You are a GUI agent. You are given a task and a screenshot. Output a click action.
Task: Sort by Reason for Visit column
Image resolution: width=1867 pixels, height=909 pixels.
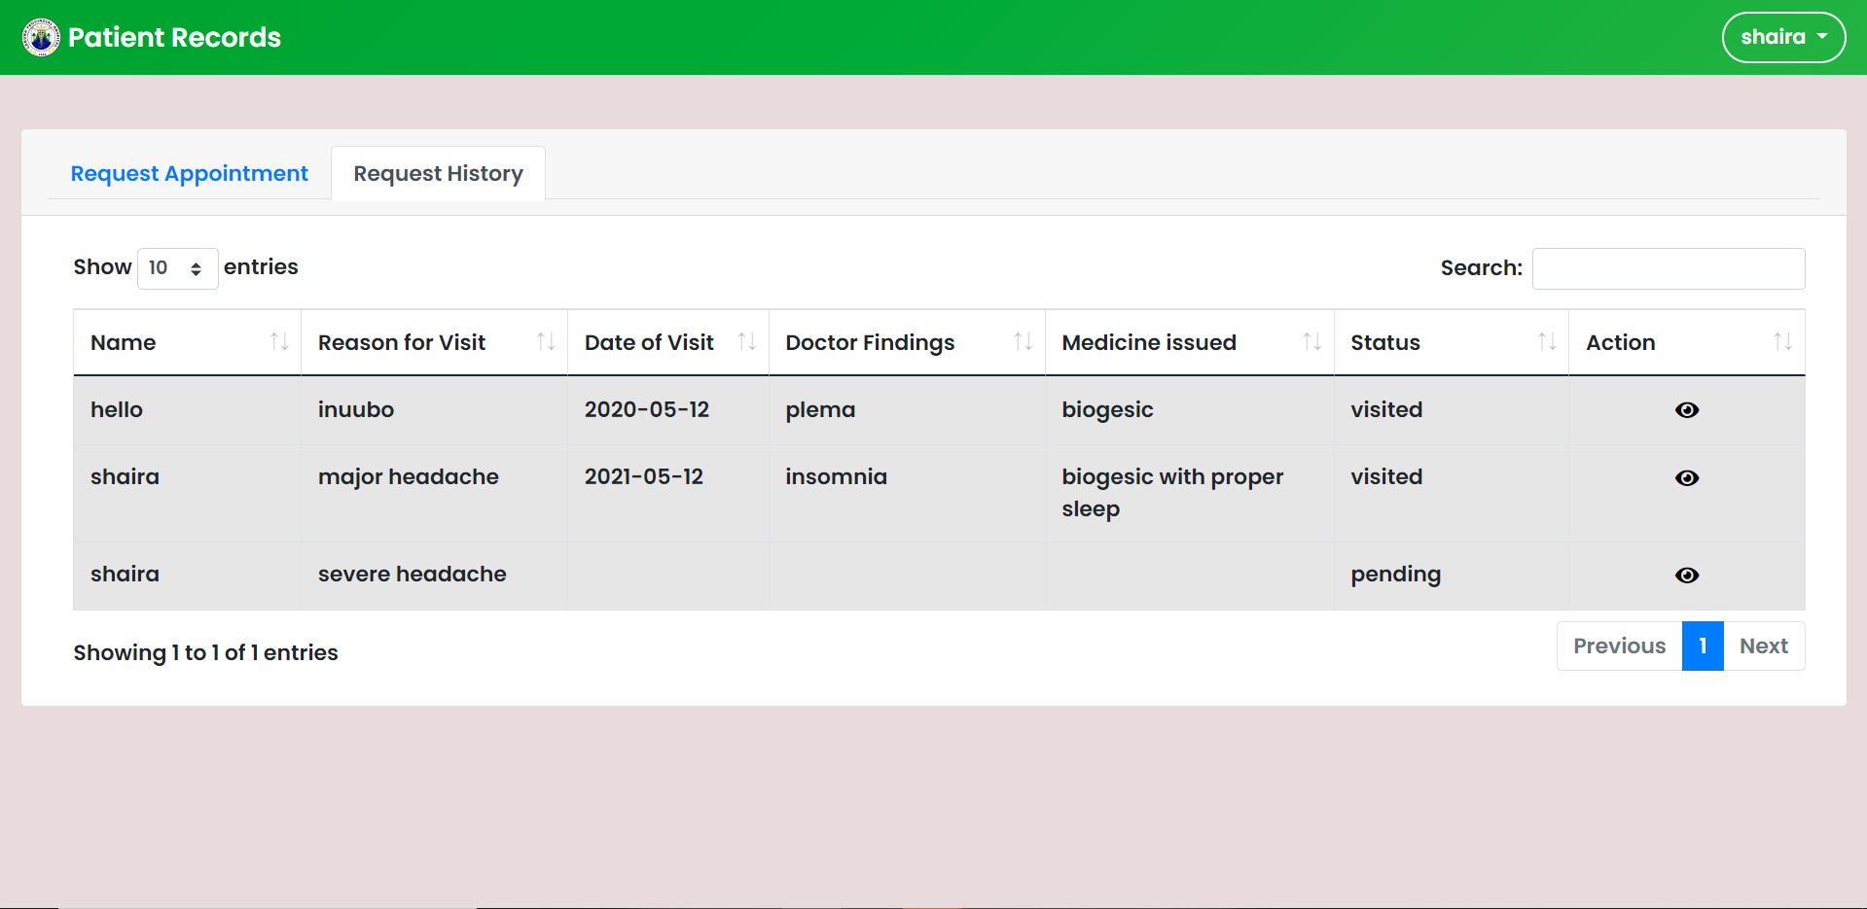coord(545,342)
